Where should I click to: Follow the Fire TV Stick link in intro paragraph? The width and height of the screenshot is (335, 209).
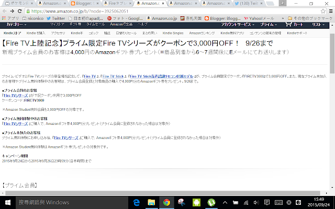click(x=113, y=76)
